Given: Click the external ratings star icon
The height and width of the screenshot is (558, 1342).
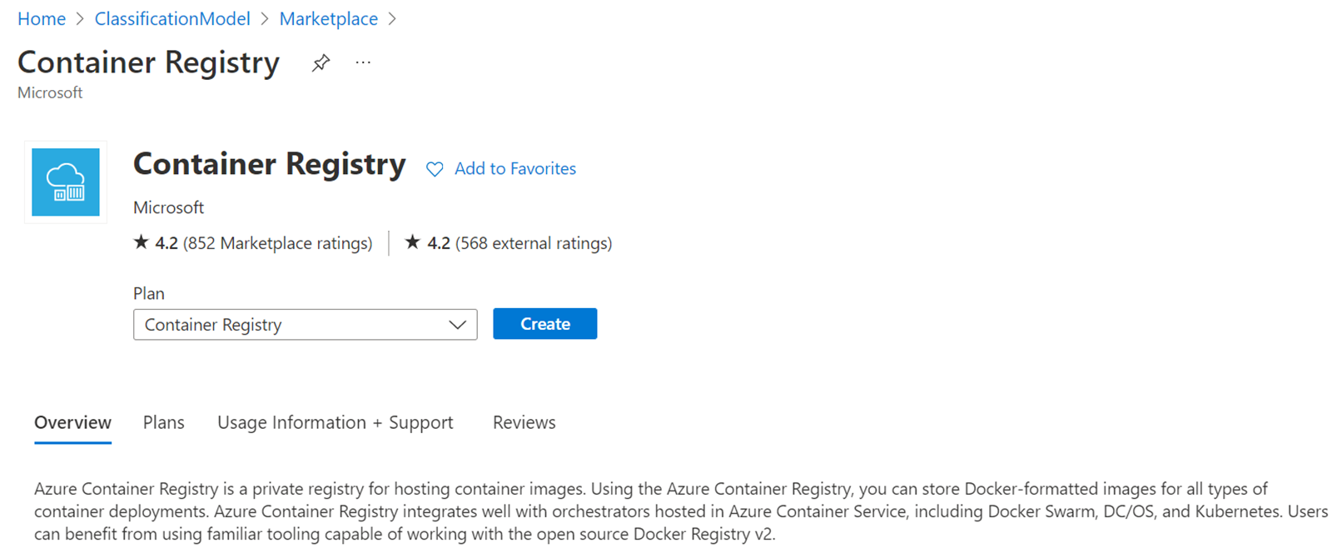Looking at the screenshot, I should 412,242.
